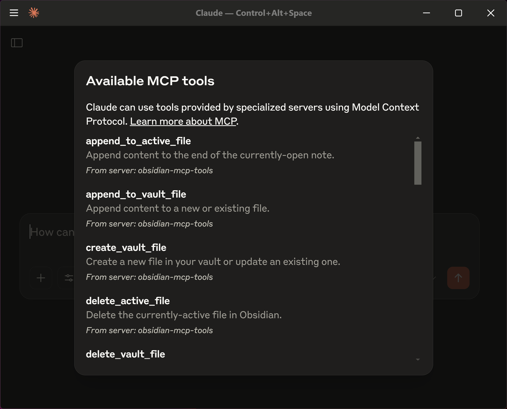This screenshot has height=409, width=507.
Task: Click the scrollbar up arrow in tools list
Action: click(x=418, y=138)
